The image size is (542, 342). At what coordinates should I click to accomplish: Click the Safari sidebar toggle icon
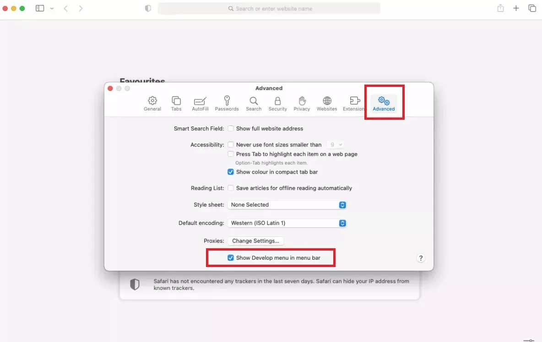click(x=40, y=8)
